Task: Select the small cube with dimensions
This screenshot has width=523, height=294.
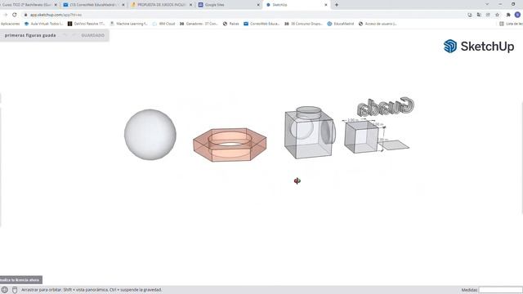Action: pyautogui.click(x=362, y=138)
